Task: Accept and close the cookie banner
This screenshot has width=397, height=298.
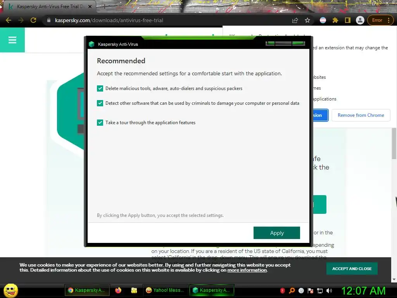Action: tap(352, 269)
